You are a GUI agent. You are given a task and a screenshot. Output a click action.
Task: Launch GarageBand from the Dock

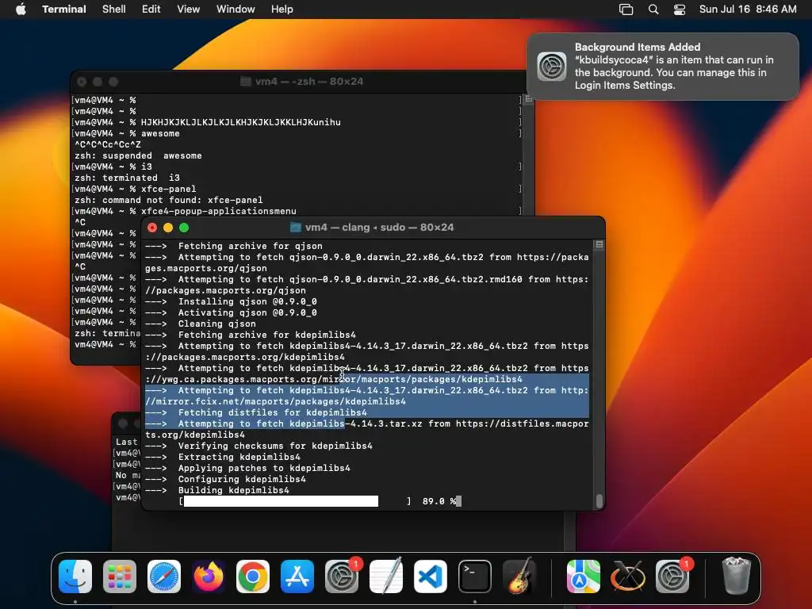click(x=519, y=576)
